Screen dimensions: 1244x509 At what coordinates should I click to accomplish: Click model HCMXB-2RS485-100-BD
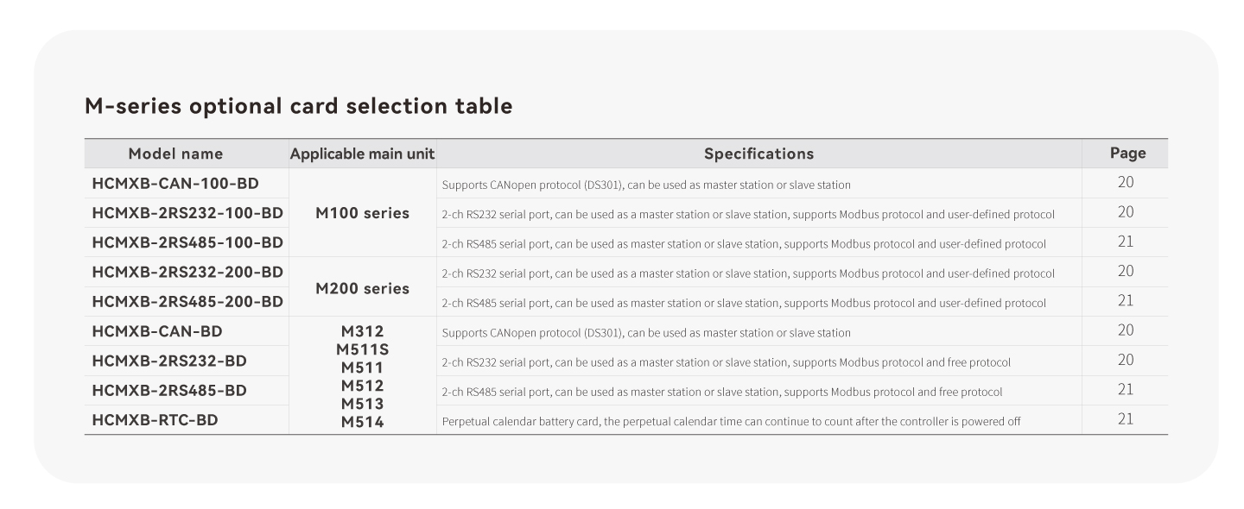click(187, 242)
